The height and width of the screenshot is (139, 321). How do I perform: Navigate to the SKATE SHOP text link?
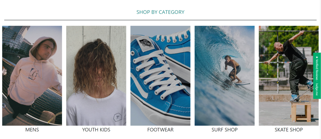[x=289, y=130]
